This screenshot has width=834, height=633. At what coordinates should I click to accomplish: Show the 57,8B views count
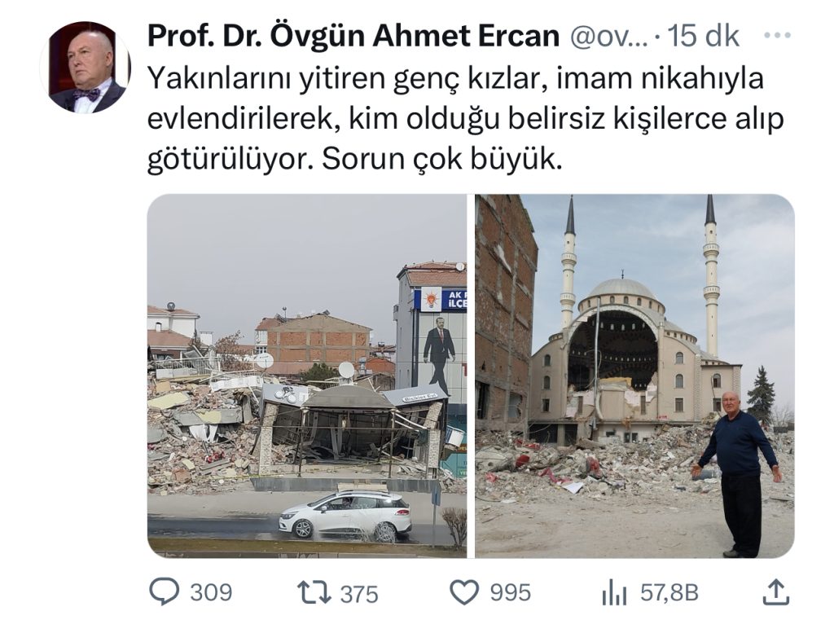[x=669, y=592]
